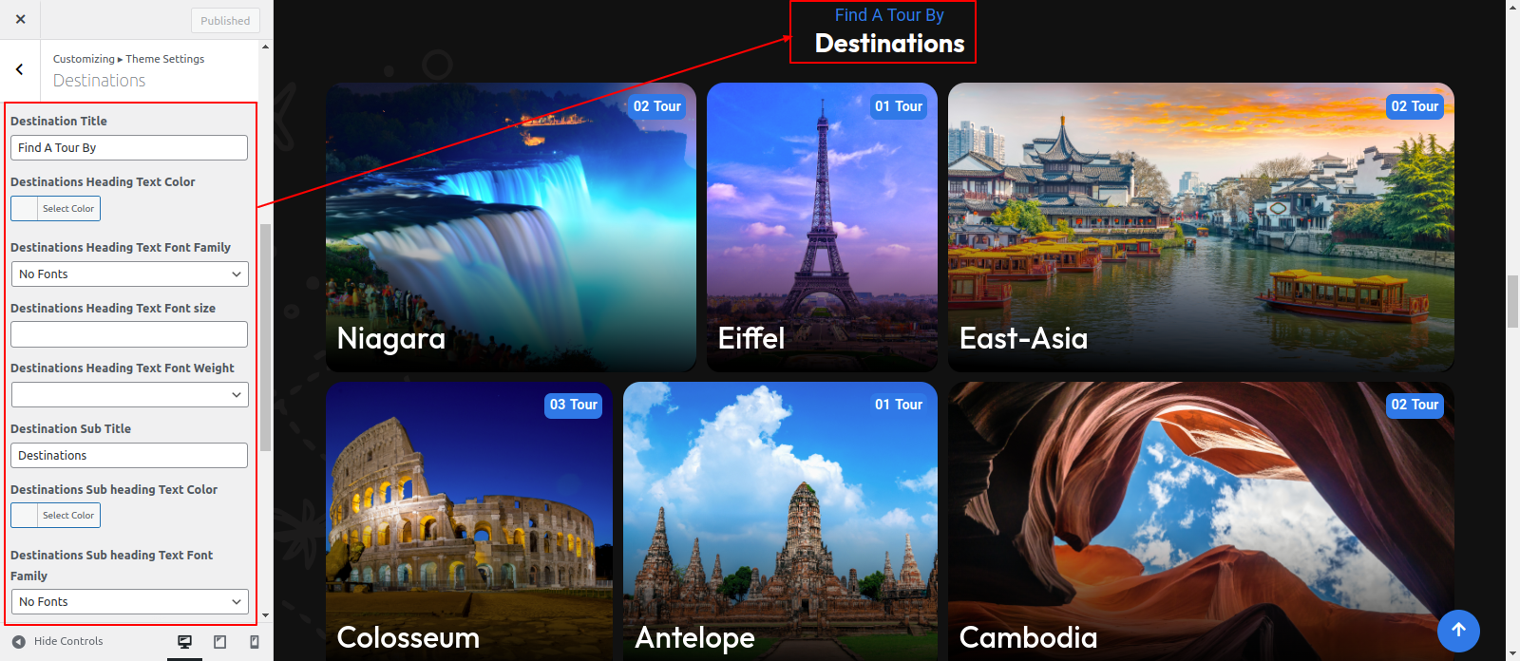Click the Destination Title input field
Screen dimensions: 1520x661
coord(129,148)
